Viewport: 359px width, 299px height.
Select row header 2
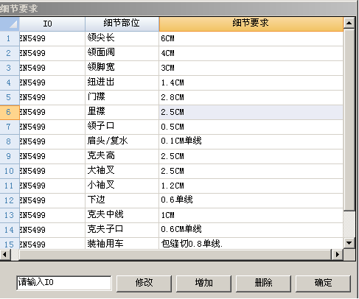coord(10,53)
